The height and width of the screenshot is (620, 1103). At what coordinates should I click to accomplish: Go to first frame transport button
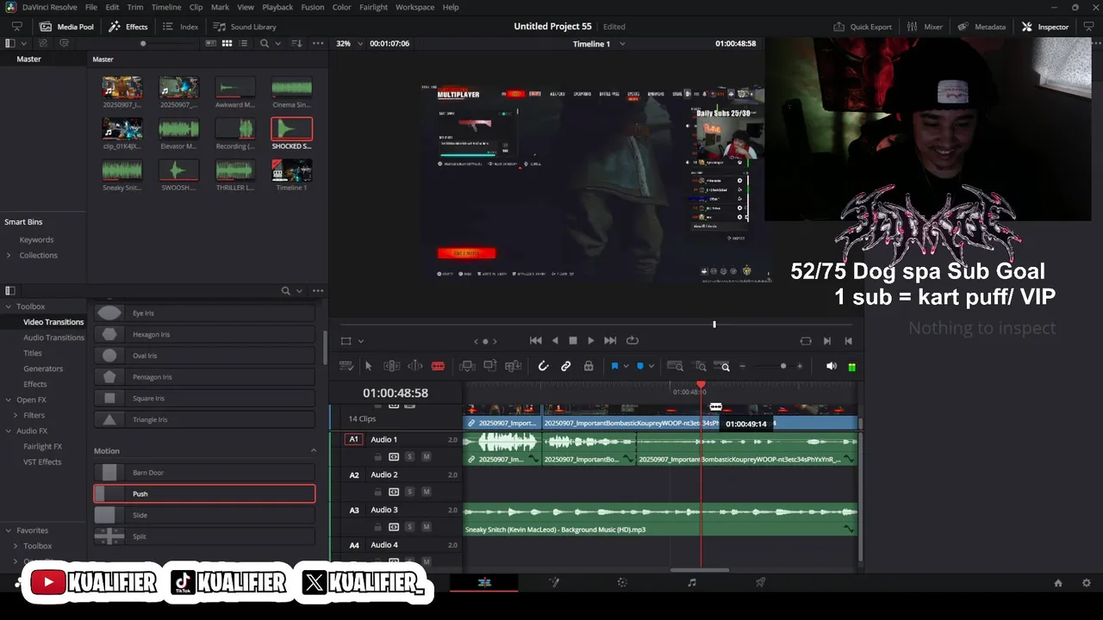535,340
